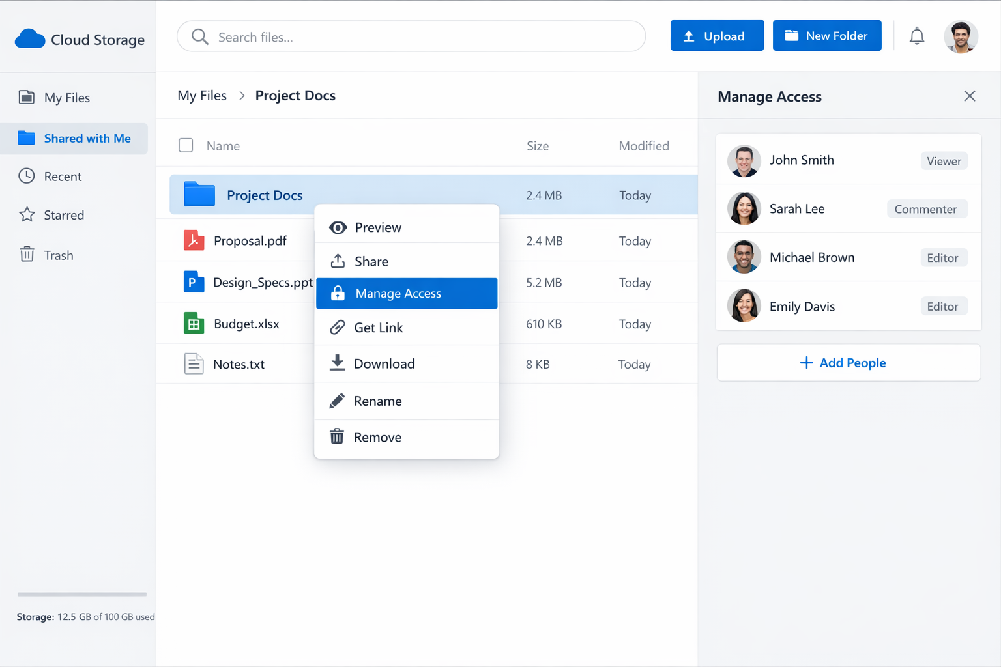Viewport: 1001px width, 667px height.
Task: Open the user profile avatar
Action: pos(960,36)
